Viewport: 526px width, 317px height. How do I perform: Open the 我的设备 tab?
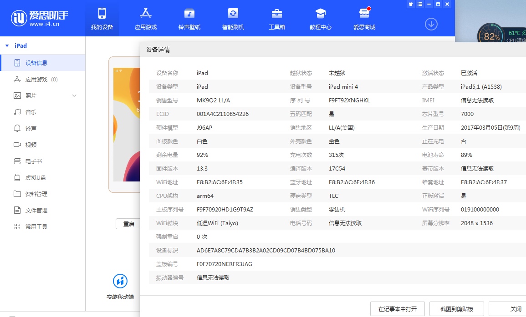click(102, 19)
